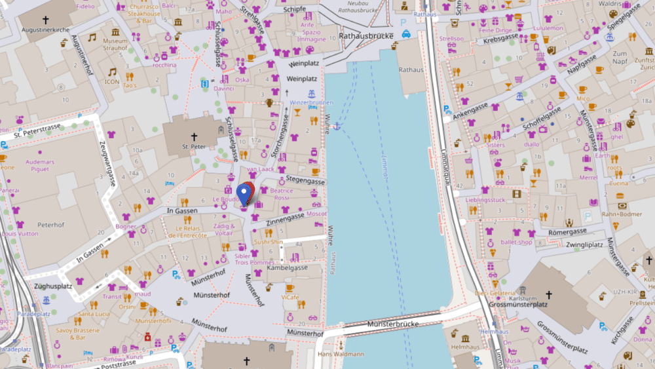Select the Augustinerkirche church cross icon
Image resolution: width=655 pixels, height=369 pixels.
45,20
